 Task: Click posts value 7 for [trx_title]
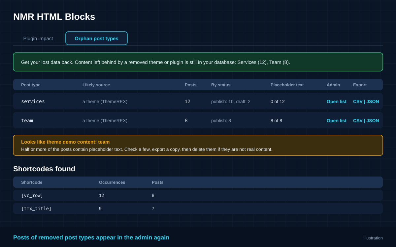tap(153, 208)
